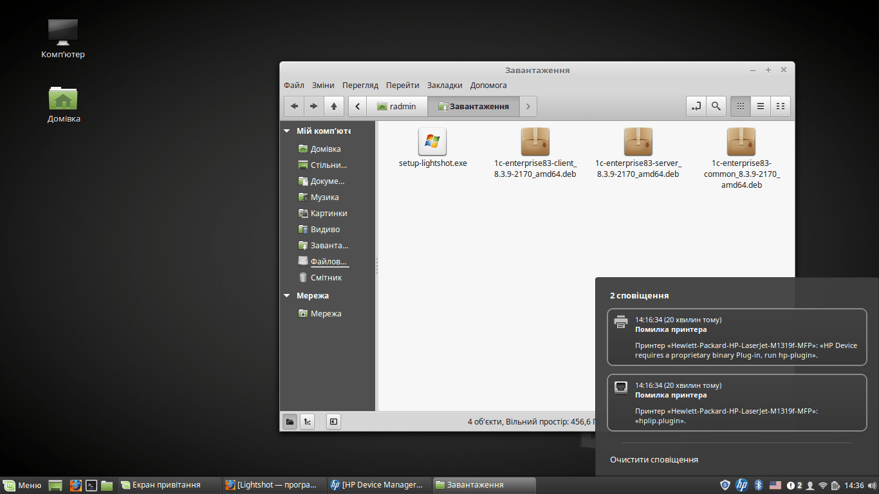
Task: Click 'Очистити сповіщення' to clear notifications
Action: (x=654, y=459)
